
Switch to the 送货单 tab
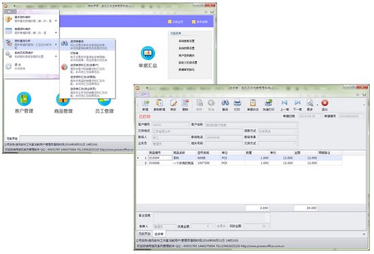[159, 234]
